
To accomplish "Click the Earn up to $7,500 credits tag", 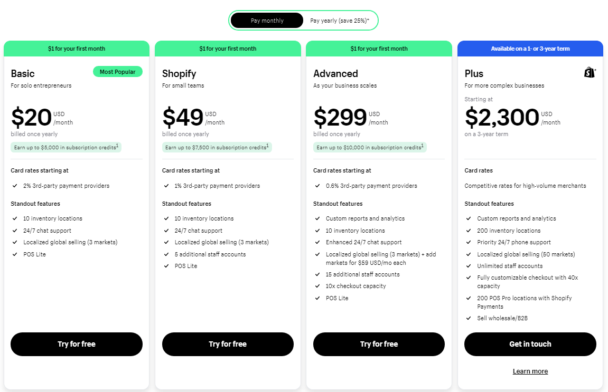I will pos(216,147).
